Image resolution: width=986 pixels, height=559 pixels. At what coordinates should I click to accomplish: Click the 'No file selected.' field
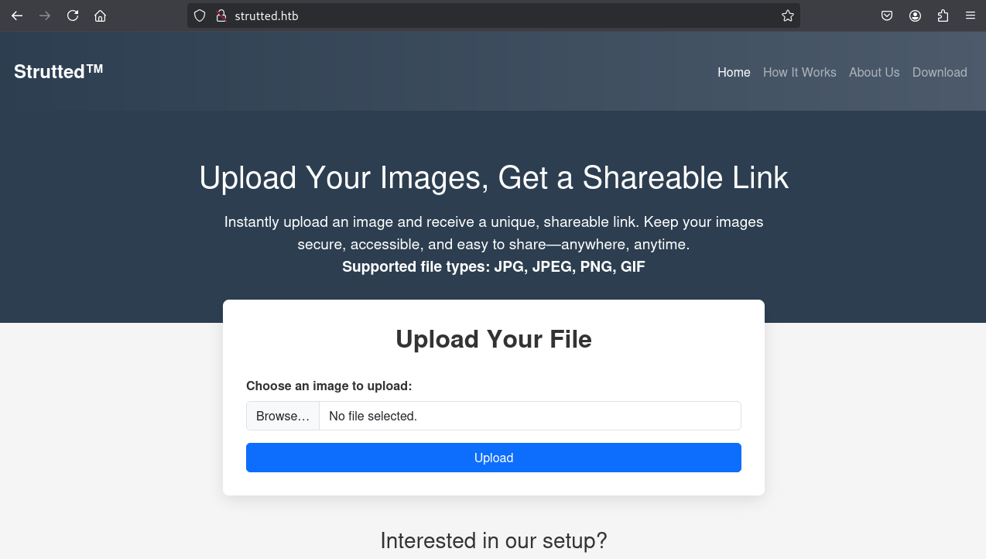529,416
